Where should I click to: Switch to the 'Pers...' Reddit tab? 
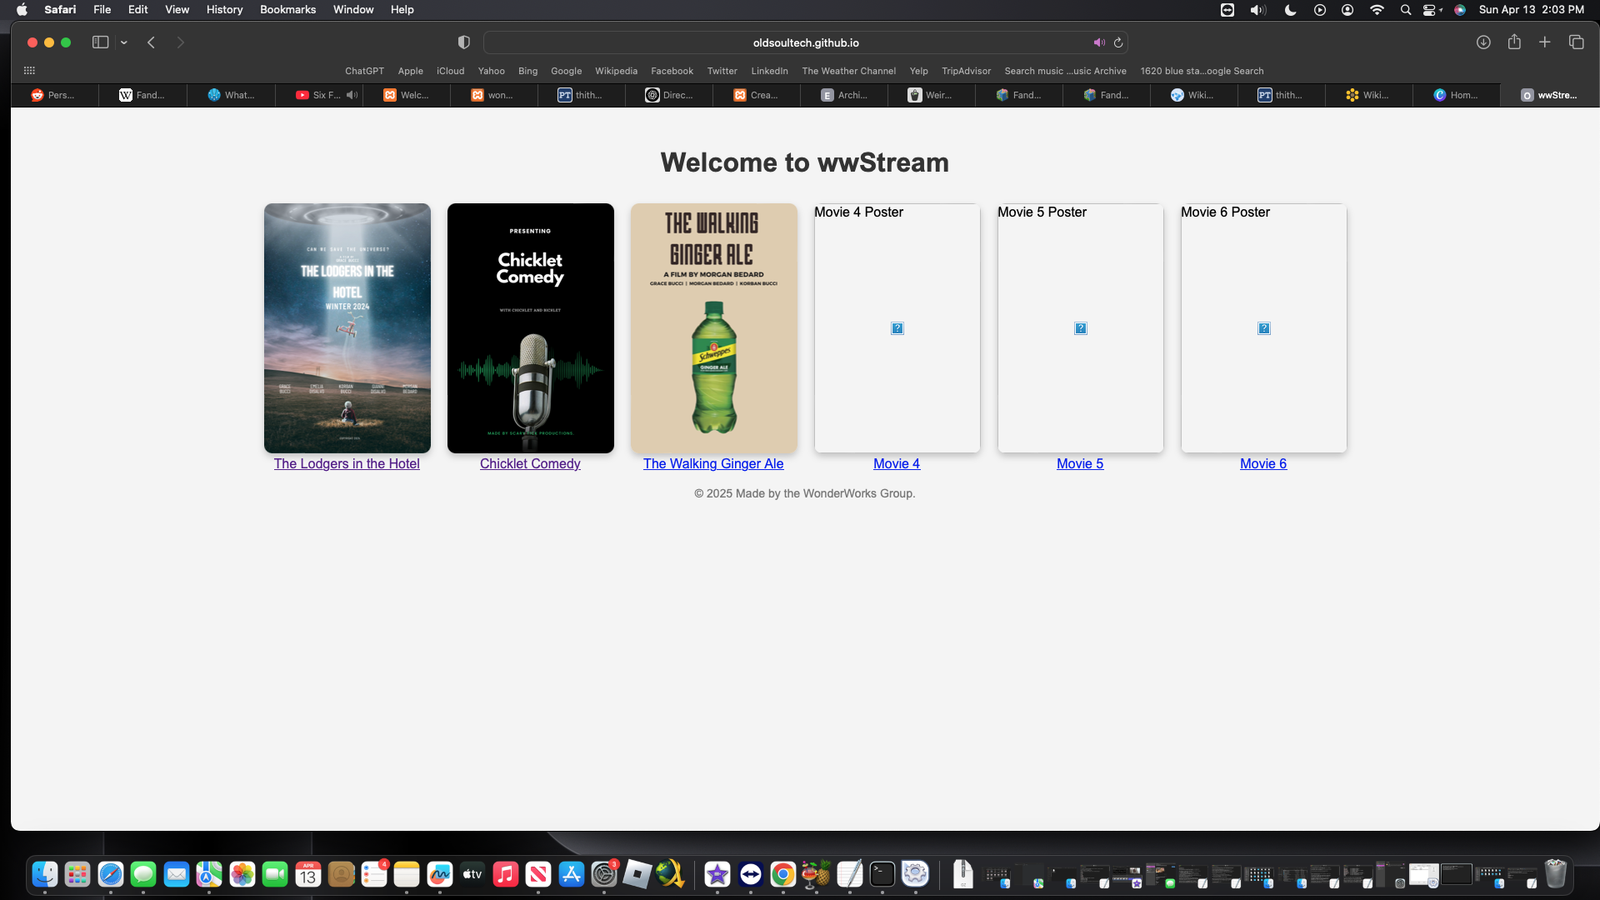click(54, 95)
